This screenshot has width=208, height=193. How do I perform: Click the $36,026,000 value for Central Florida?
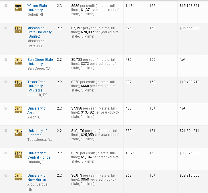(x=189, y=153)
